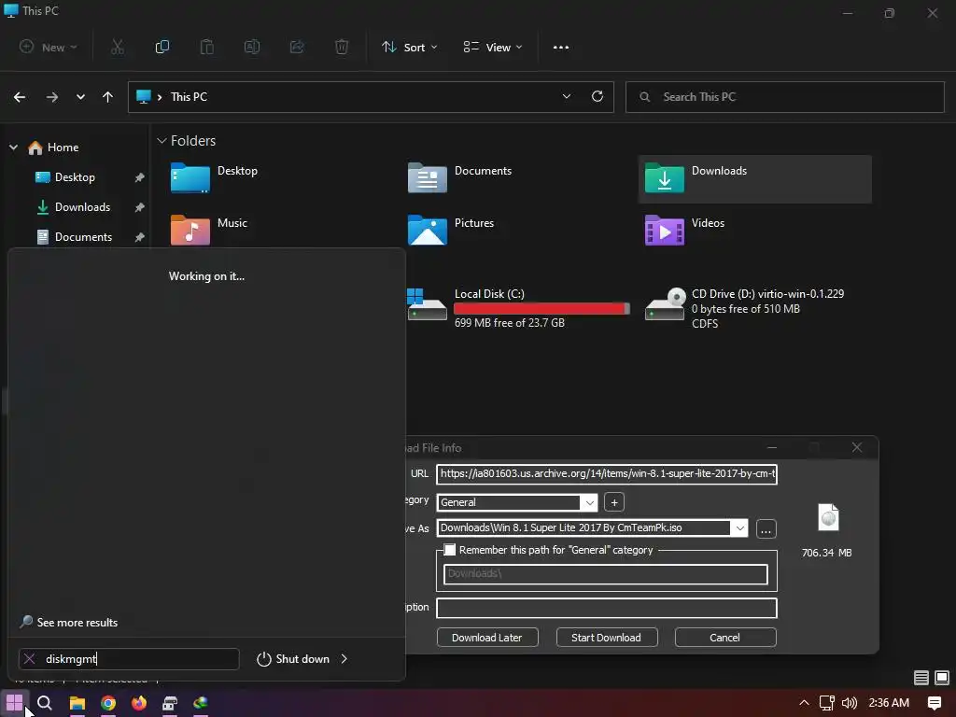Screen dimensions: 956x717
Task: Select CD Drive (D:) virtio-win
Action: (745, 308)
